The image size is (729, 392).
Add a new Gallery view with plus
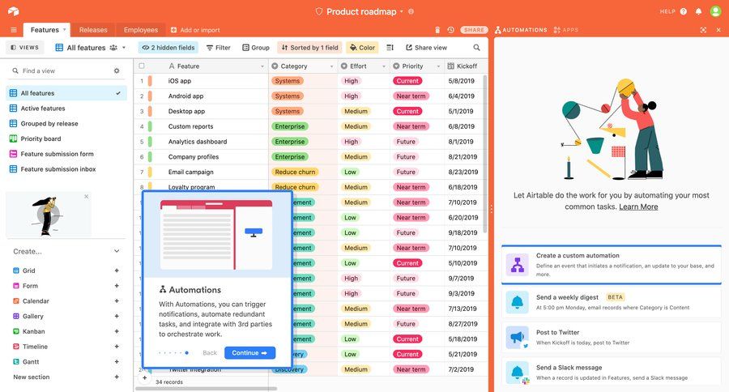click(x=117, y=316)
